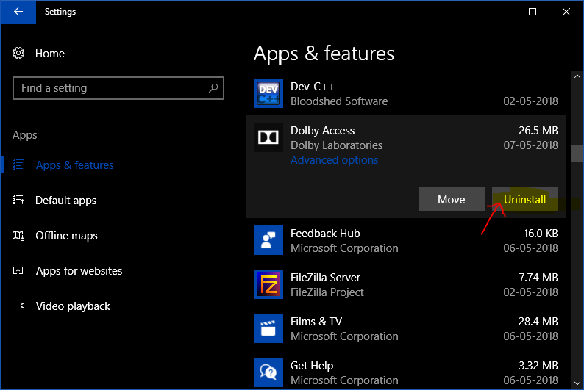Click the Films & TV app icon
This screenshot has width=584, height=390.
click(268, 328)
